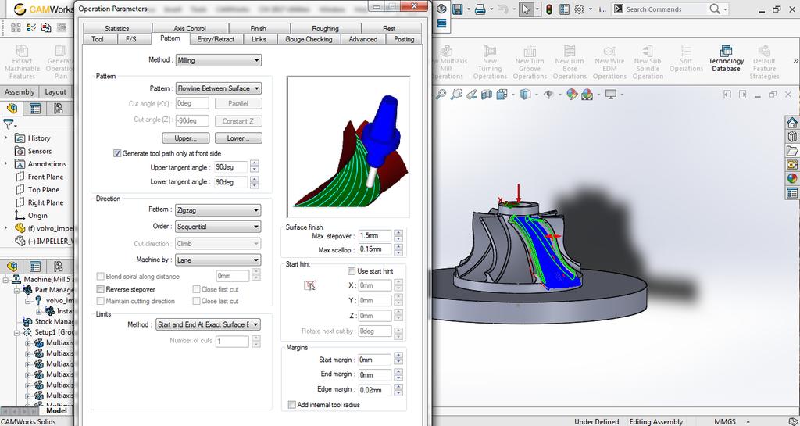Image resolution: width=800 pixels, height=426 pixels.
Task: Switch to the Roughing tab
Action: pos(325,29)
